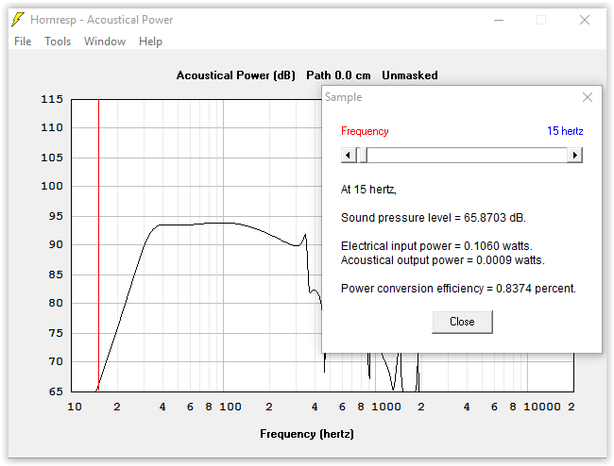
Task: Close the Hornresp Acoustical Power window
Action: click(585, 20)
